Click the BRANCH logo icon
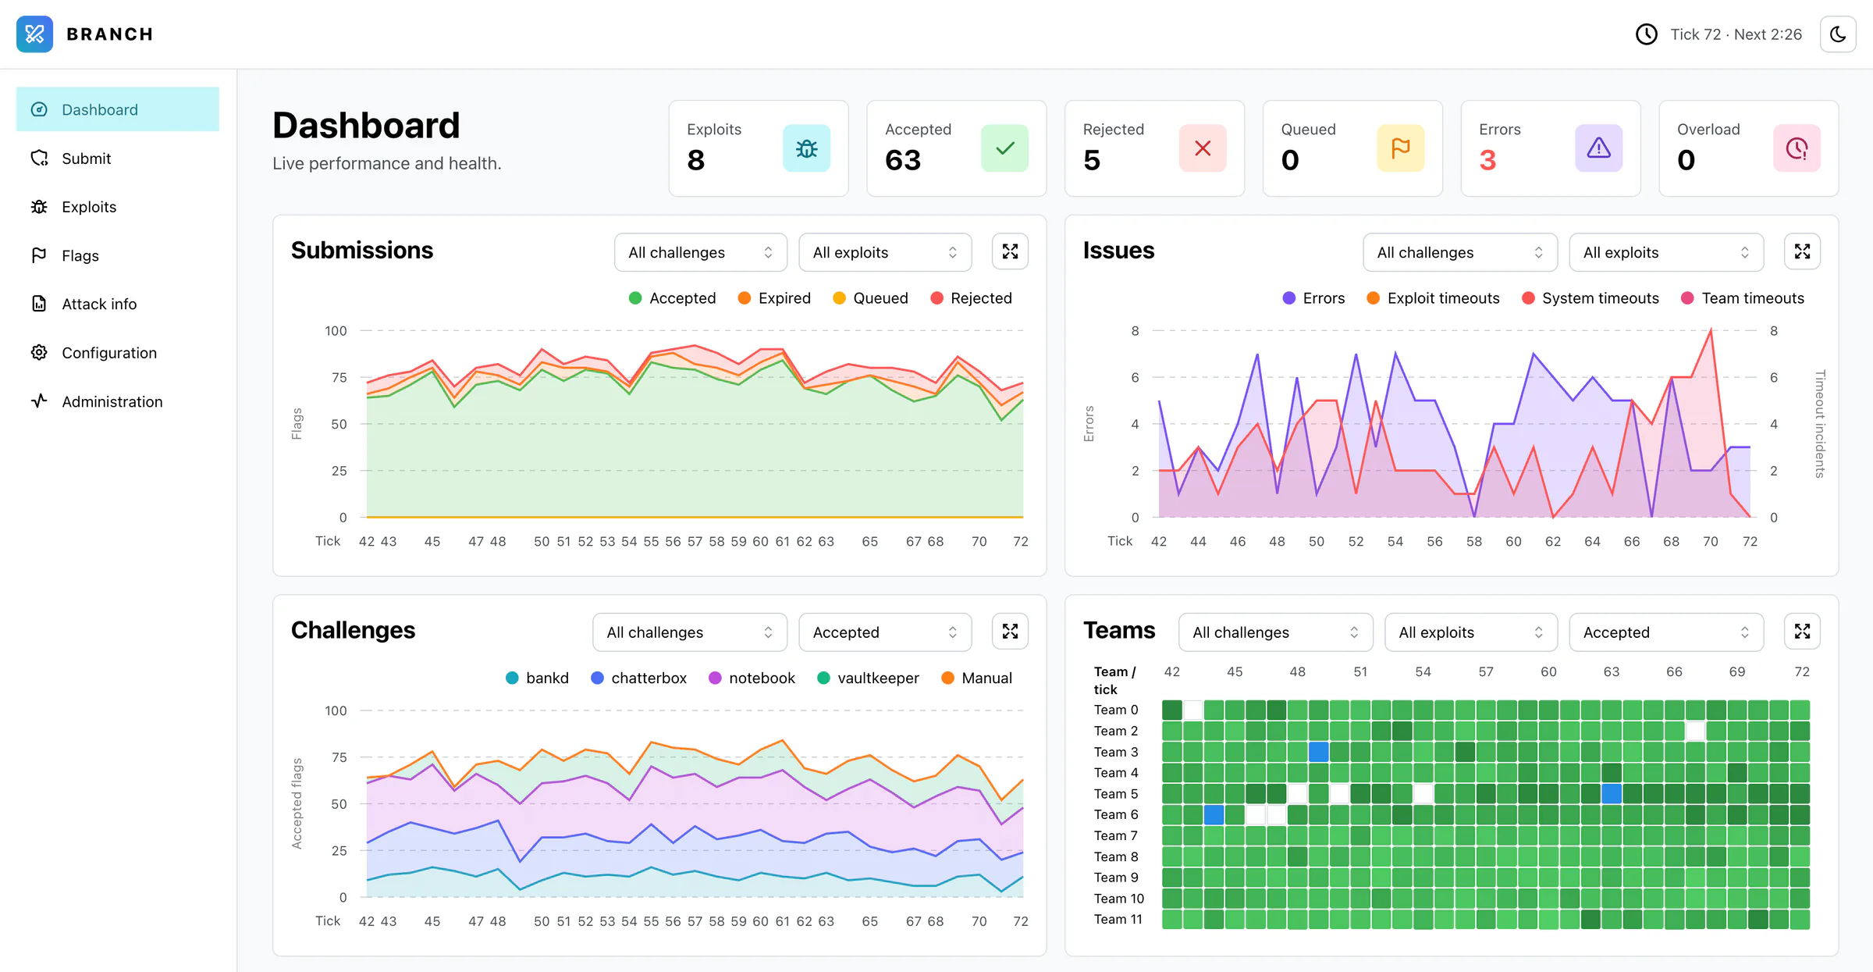 pos(34,34)
